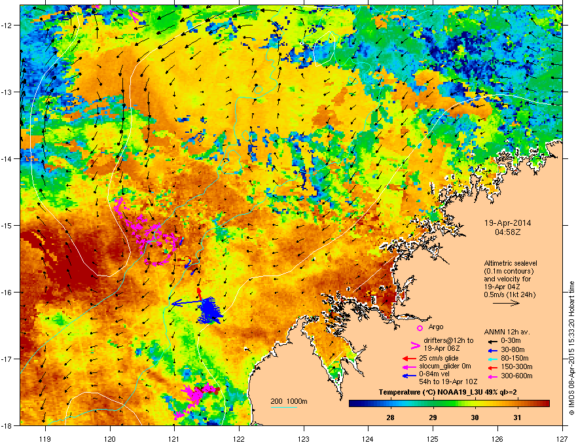
Task: Click the blue arrow beside 0-84m vel
Action: pos(409,376)
